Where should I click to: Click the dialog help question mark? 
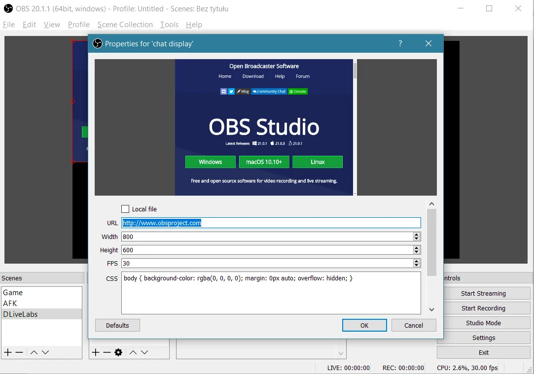[400, 43]
